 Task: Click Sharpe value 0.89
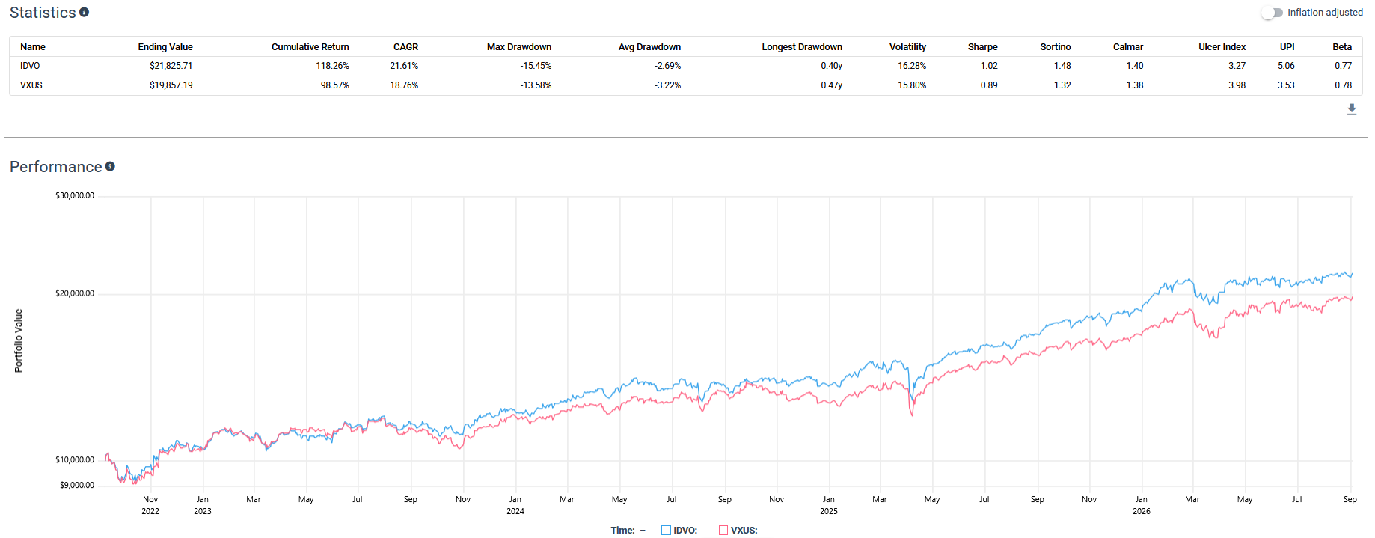tap(989, 85)
